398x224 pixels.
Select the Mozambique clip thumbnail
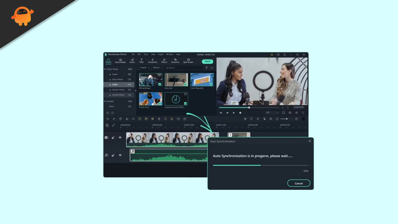point(150,79)
